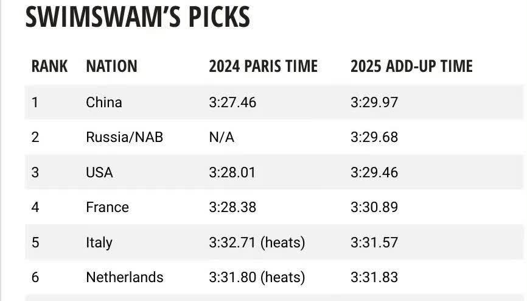The height and width of the screenshot is (301, 527).
Task: Select the Netherlands nation cell
Action: [x=124, y=277]
